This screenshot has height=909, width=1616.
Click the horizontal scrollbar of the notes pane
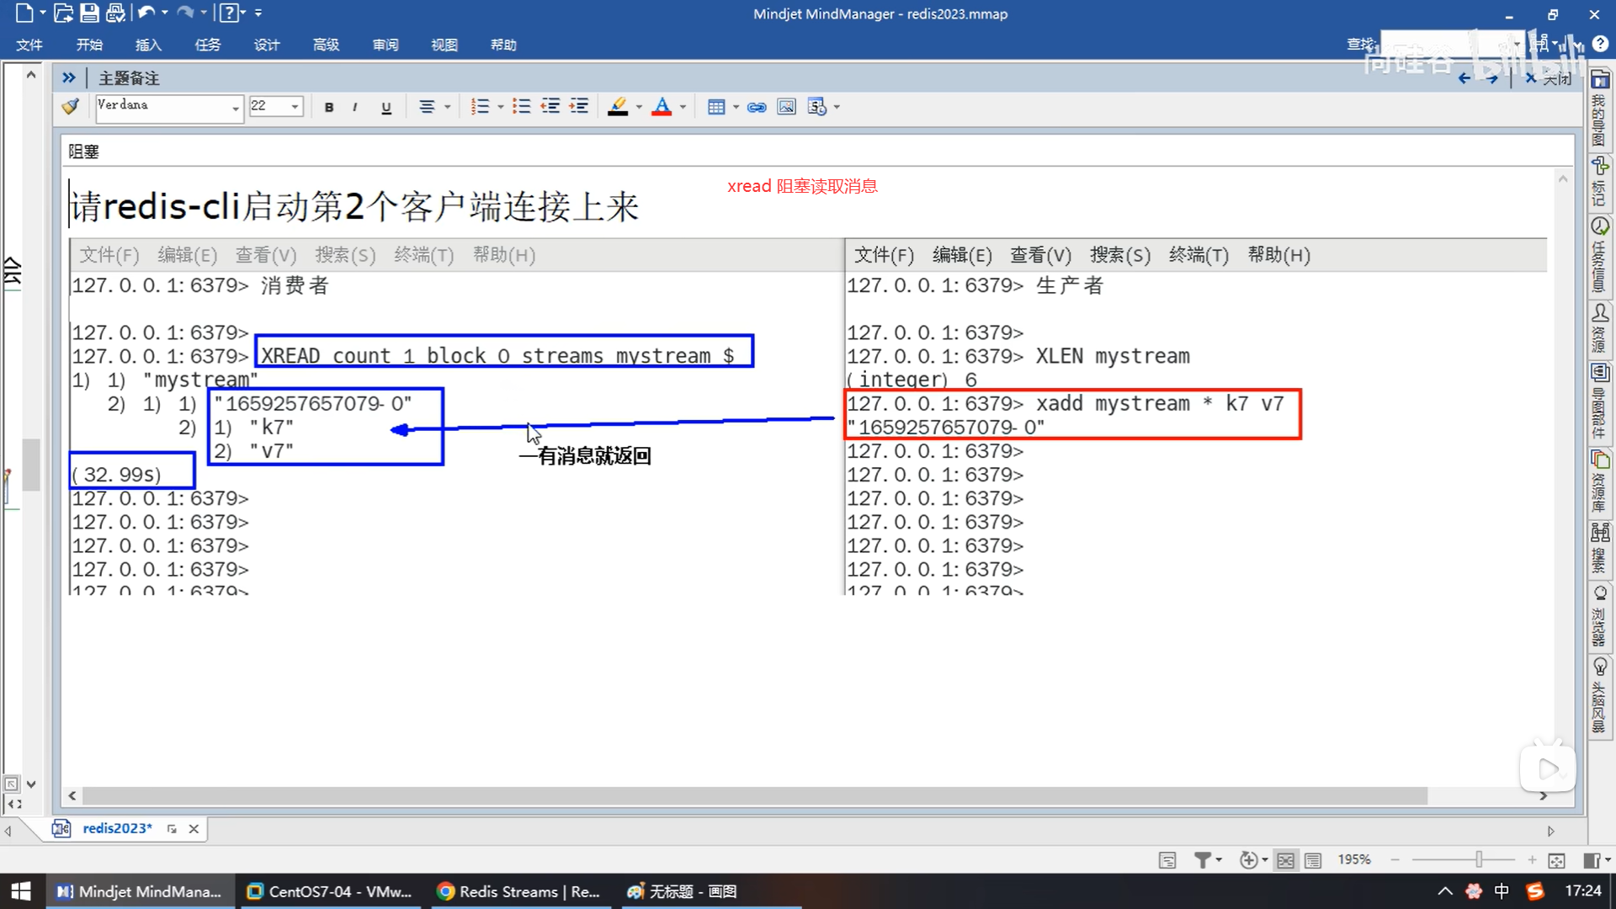(753, 795)
